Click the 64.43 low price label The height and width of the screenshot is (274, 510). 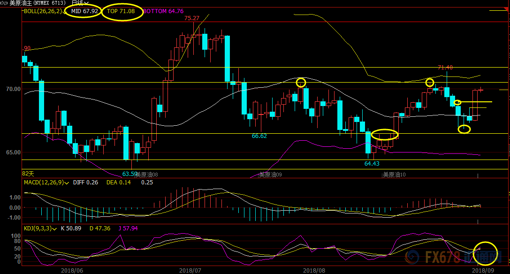(372, 164)
